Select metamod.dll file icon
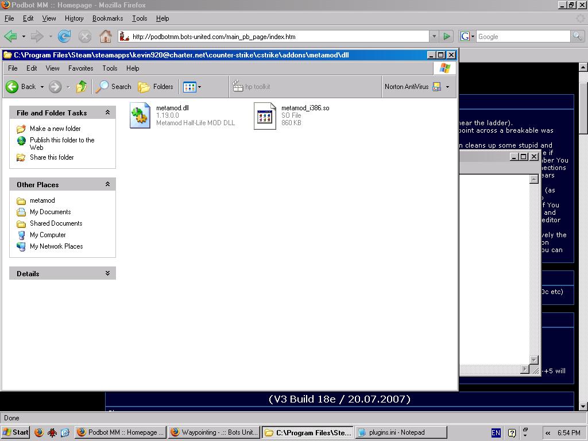Viewport: 588px width, 441px height. coord(140,115)
